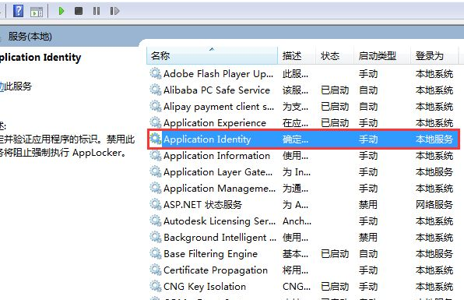Click 禁用 startup type of ASP.NET 状态服务

tap(368, 205)
